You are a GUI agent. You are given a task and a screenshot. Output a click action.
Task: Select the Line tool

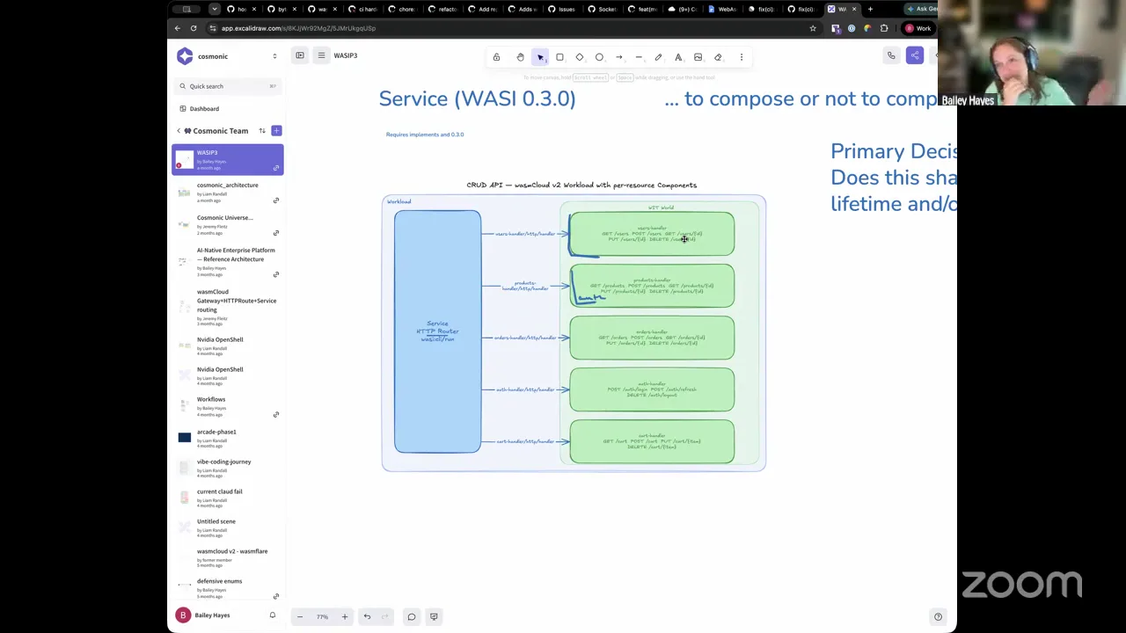tap(639, 57)
